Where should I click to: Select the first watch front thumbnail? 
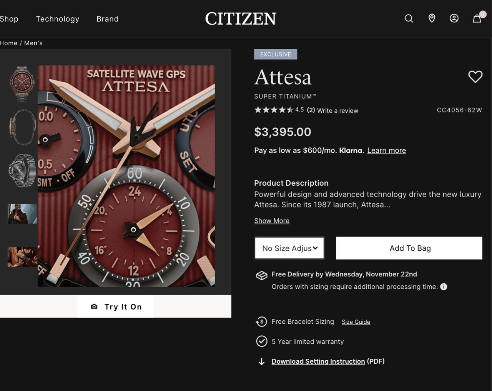click(22, 83)
